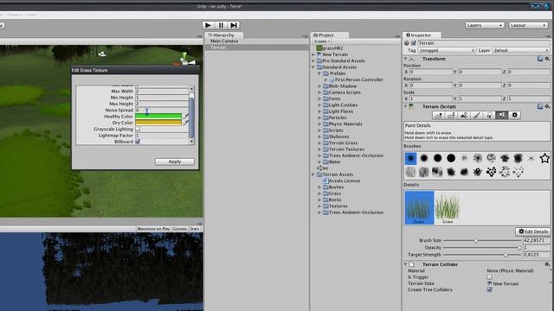Collapse the Terrain Collider component

[x=406, y=264]
